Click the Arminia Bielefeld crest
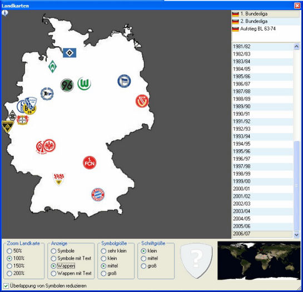 [47, 94]
